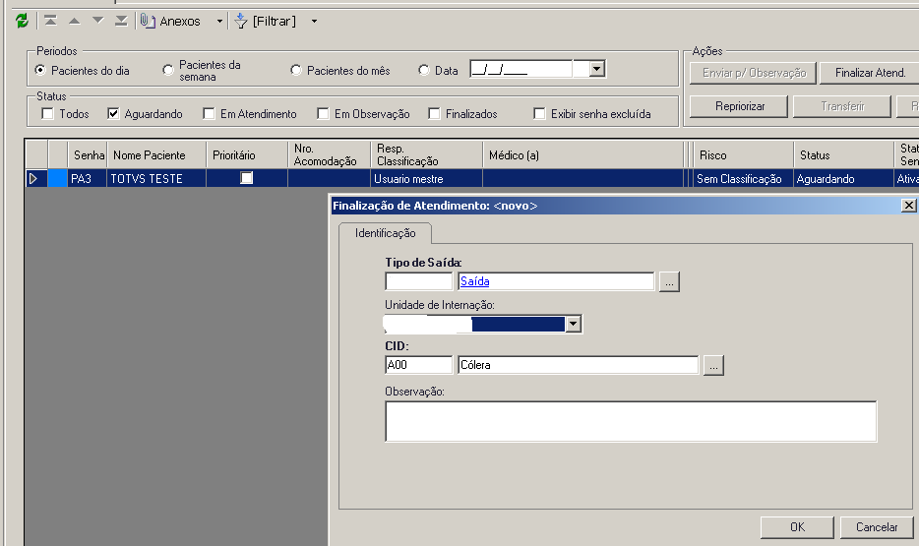Image resolution: width=919 pixels, height=546 pixels.
Task: Click the Observação text area
Action: (632, 421)
